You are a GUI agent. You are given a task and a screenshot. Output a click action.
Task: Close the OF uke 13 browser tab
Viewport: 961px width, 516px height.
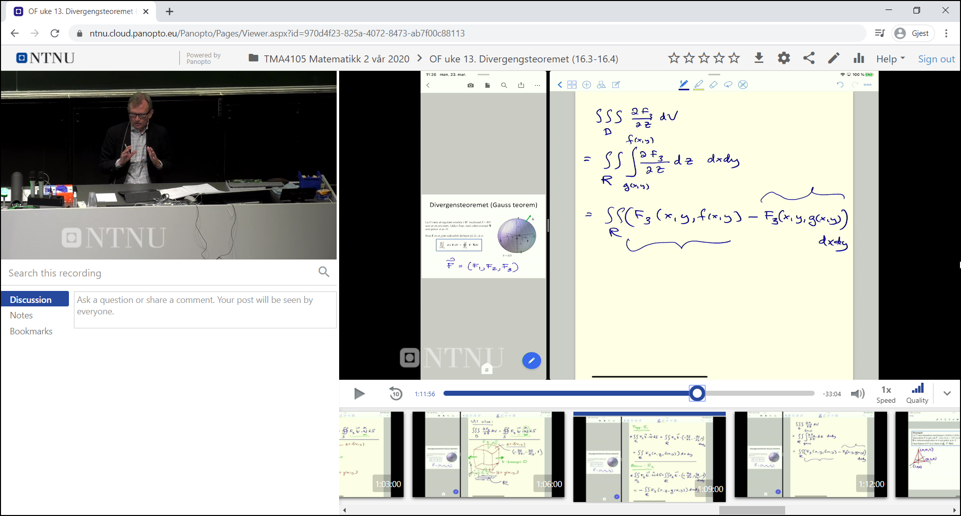click(x=146, y=11)
